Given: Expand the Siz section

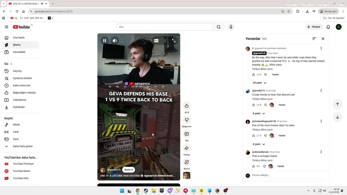Looking at the screenshot, I should 8,64.
